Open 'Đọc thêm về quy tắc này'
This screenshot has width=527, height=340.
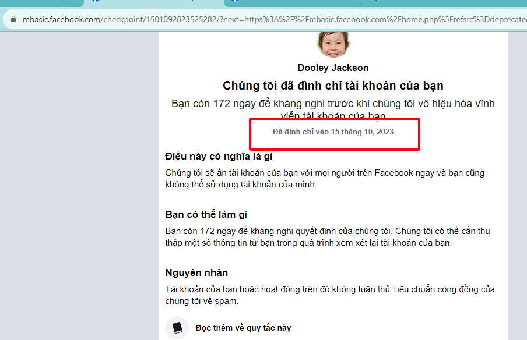point(243,328)
